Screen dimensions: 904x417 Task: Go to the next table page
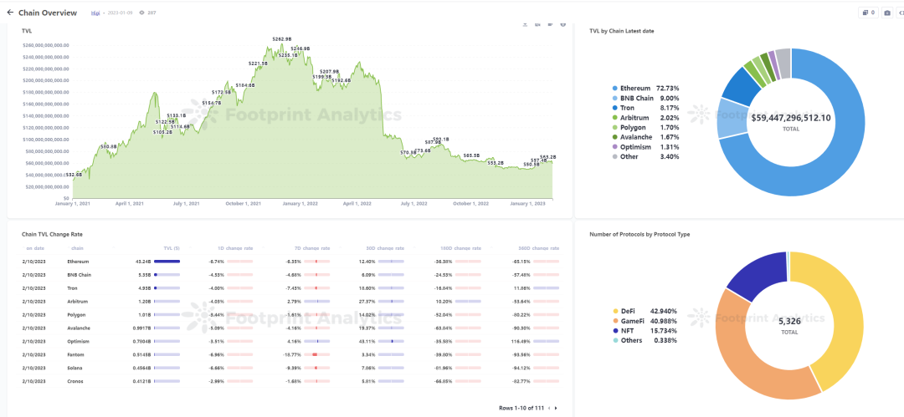coord(556,408)
